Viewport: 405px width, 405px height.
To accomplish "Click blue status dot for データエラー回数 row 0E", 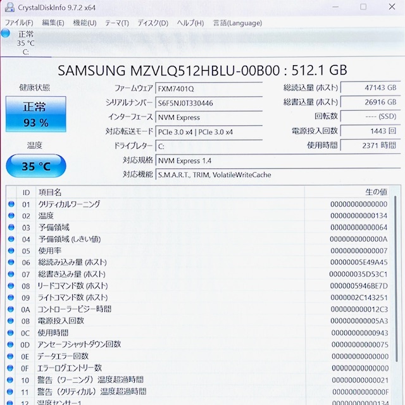I will (10, 356).
